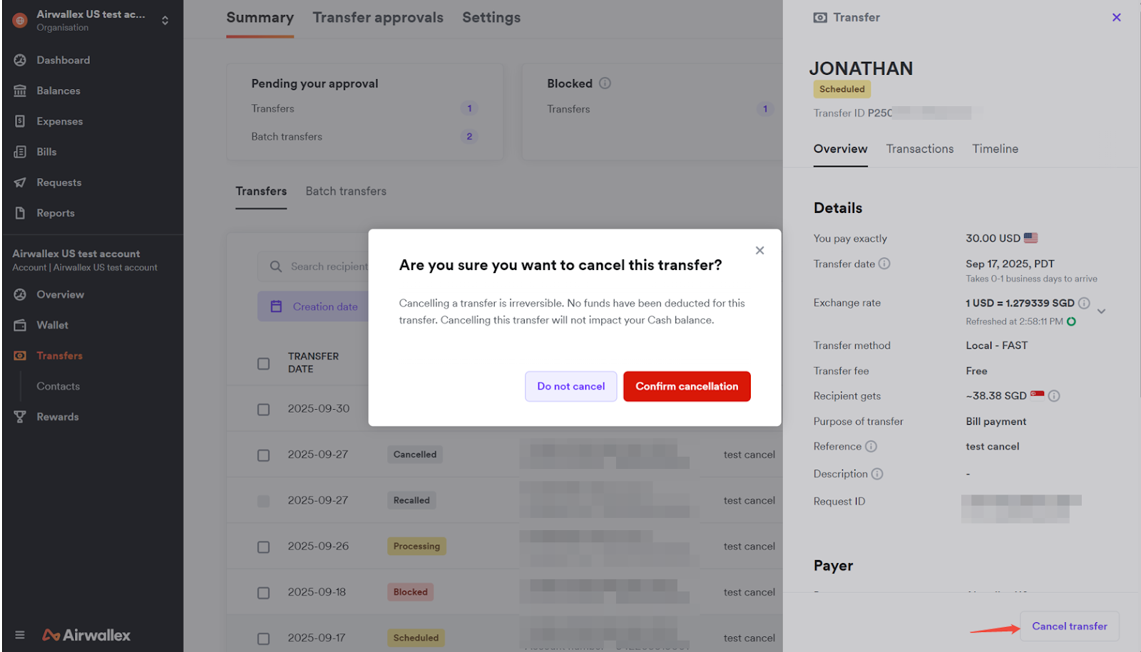Select the checkbox for the 2025-09-26 transfer
The image size is (1141, 652).
tap(264, 547)
